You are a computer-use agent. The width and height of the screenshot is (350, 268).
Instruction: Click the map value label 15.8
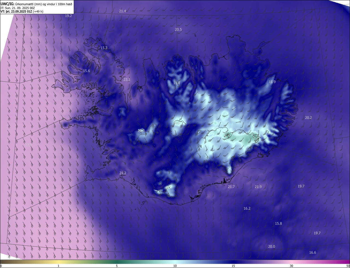point(278,223)
